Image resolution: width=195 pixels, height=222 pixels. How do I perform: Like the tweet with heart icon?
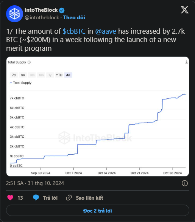tap(10, 197)
